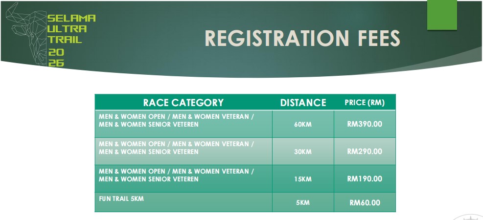This screenshot has height=220, width=483.
Task: Click the RM60.00 price cell
Action: click(x=365, y=202)
